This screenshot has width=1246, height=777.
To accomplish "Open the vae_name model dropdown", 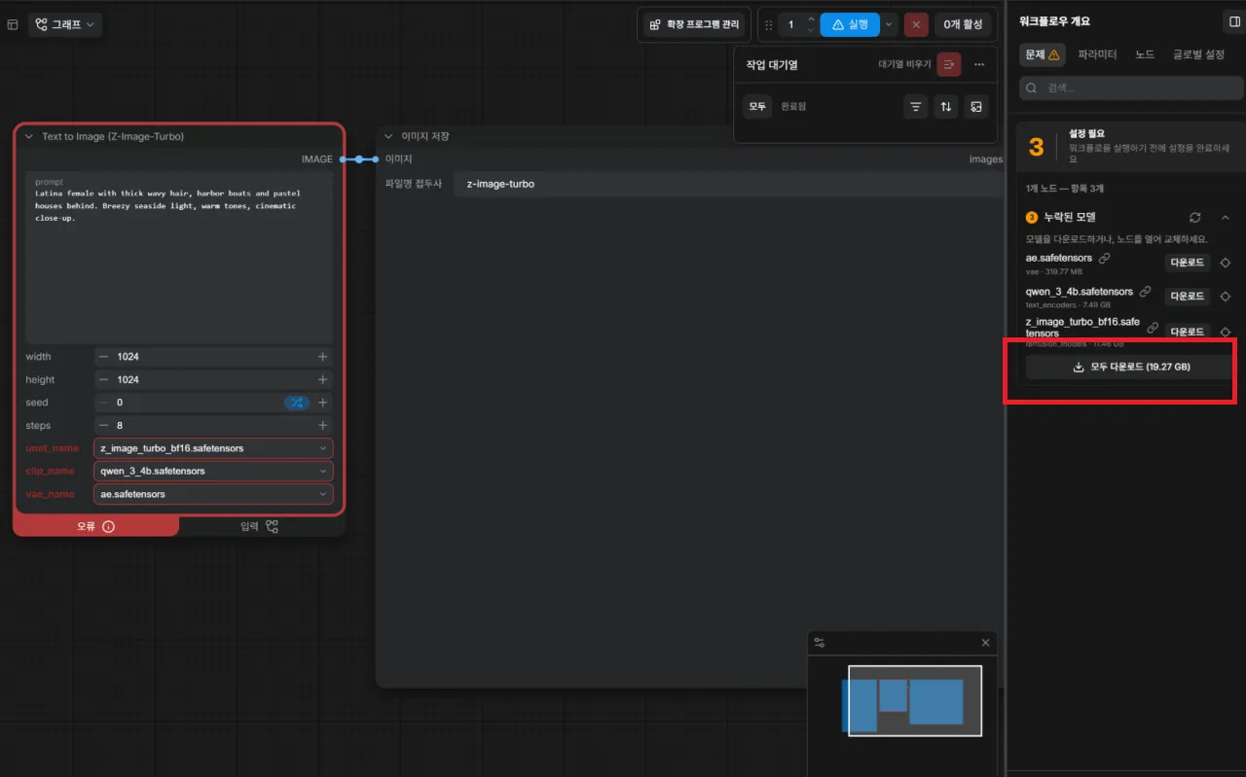I will (214, 494).
